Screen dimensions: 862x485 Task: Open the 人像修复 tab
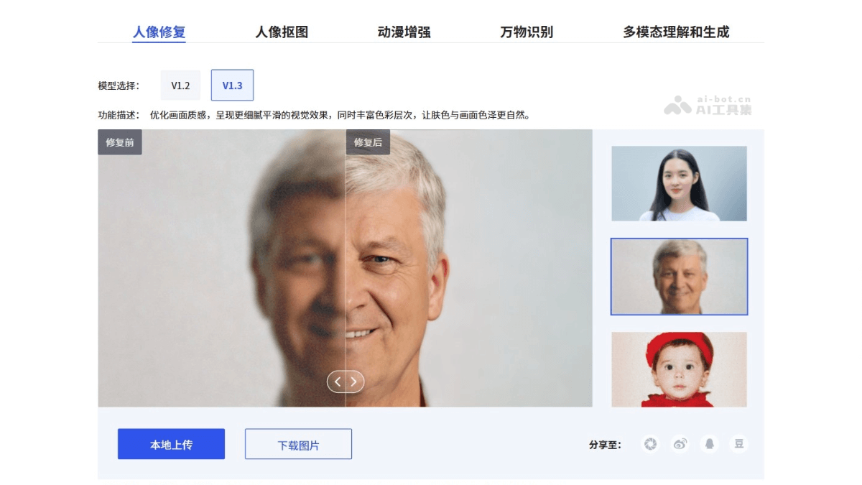[x=159, y=32]
